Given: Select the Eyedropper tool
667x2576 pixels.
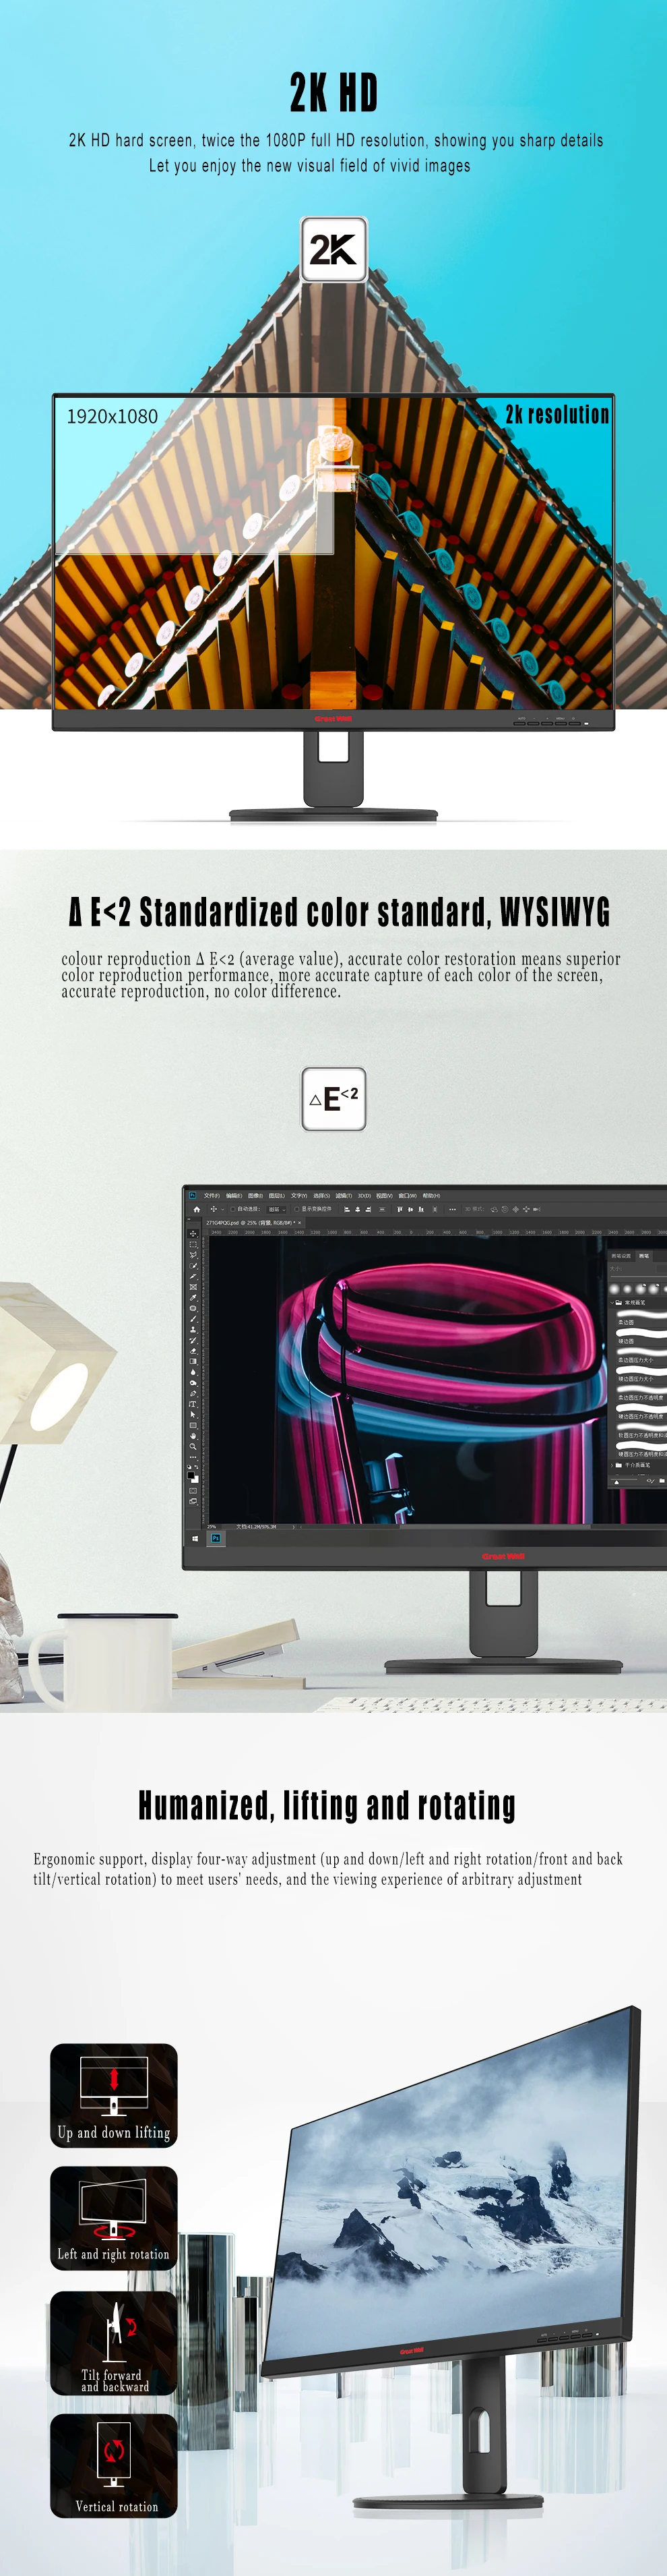Looking at the screenshot, I should tap(193, 1298).
